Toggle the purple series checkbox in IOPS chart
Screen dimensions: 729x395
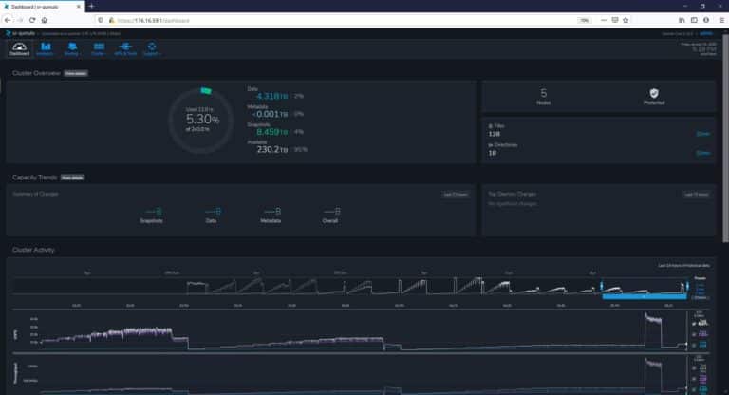pyautogui.click(x=695, y=334)
